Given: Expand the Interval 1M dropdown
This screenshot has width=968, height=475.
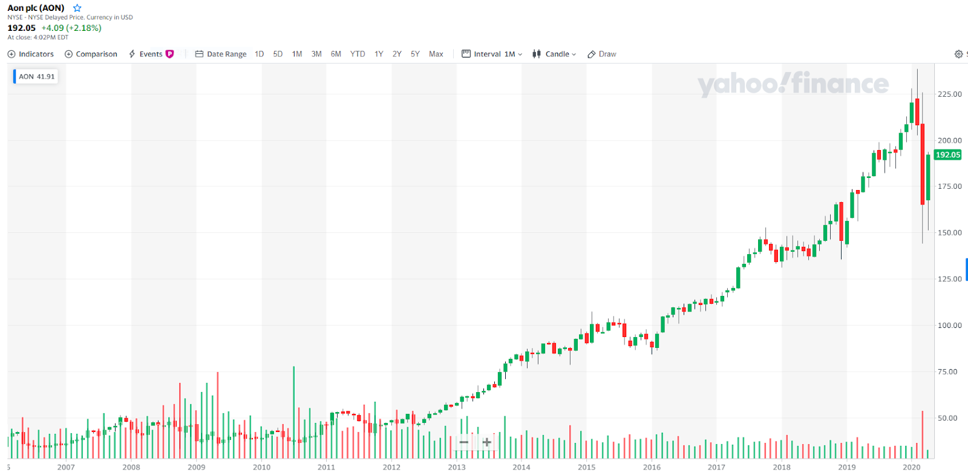Looking at the screenshot, I should [492, 54].
